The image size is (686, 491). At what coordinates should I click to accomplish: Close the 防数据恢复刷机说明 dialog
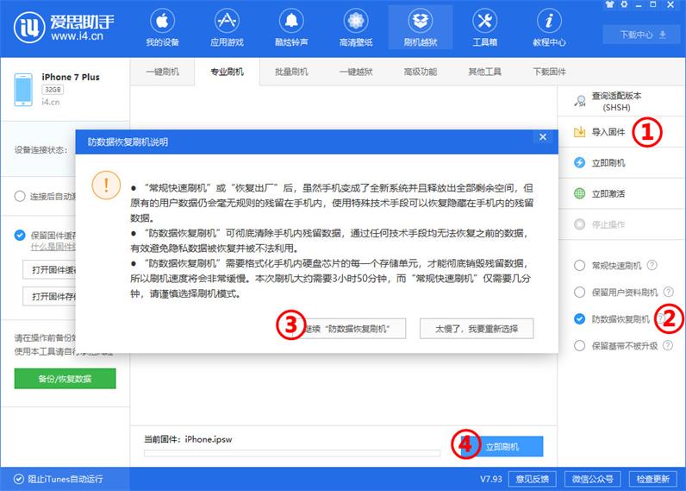point(543,136)
